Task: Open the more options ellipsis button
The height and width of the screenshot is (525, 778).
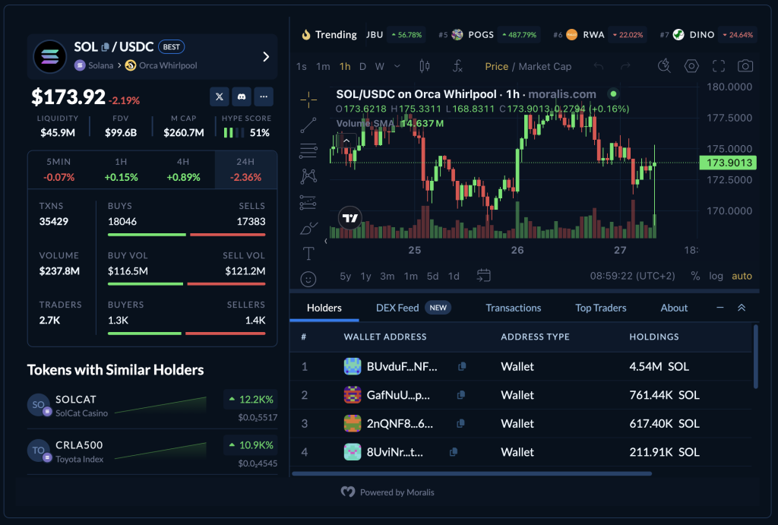Action: coord(264,96)
